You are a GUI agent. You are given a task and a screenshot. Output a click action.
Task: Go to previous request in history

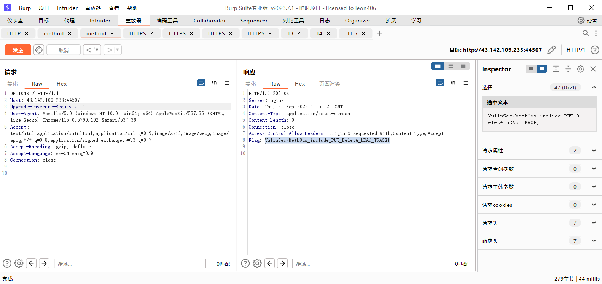tap(89, 50)
